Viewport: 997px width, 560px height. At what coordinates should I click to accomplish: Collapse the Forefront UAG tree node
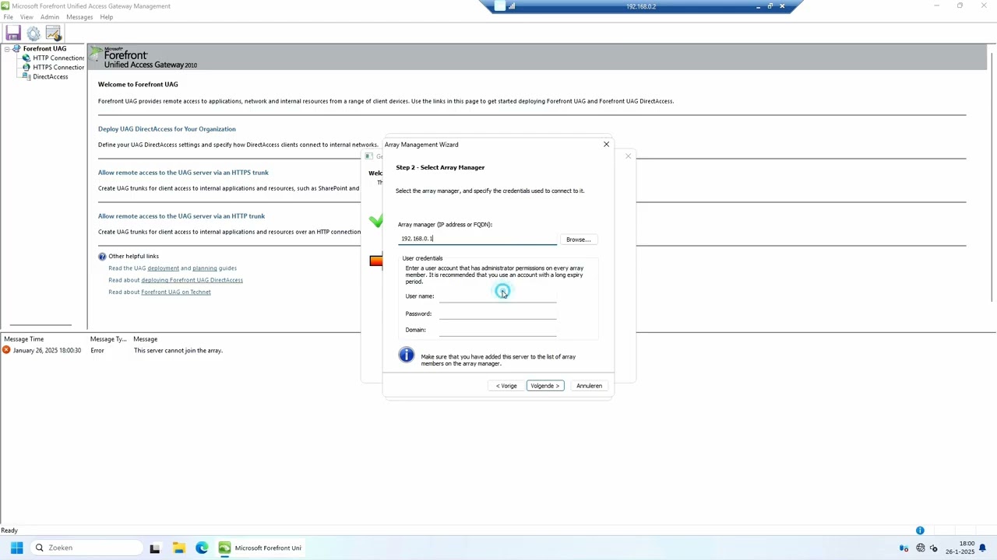pyautogui.click(x=7, y=48)
